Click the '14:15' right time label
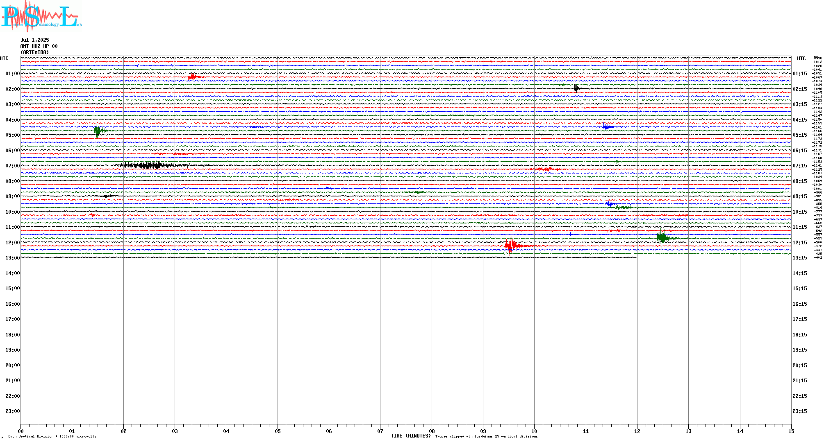Screen dimensions: 824x442 [800, 273]
